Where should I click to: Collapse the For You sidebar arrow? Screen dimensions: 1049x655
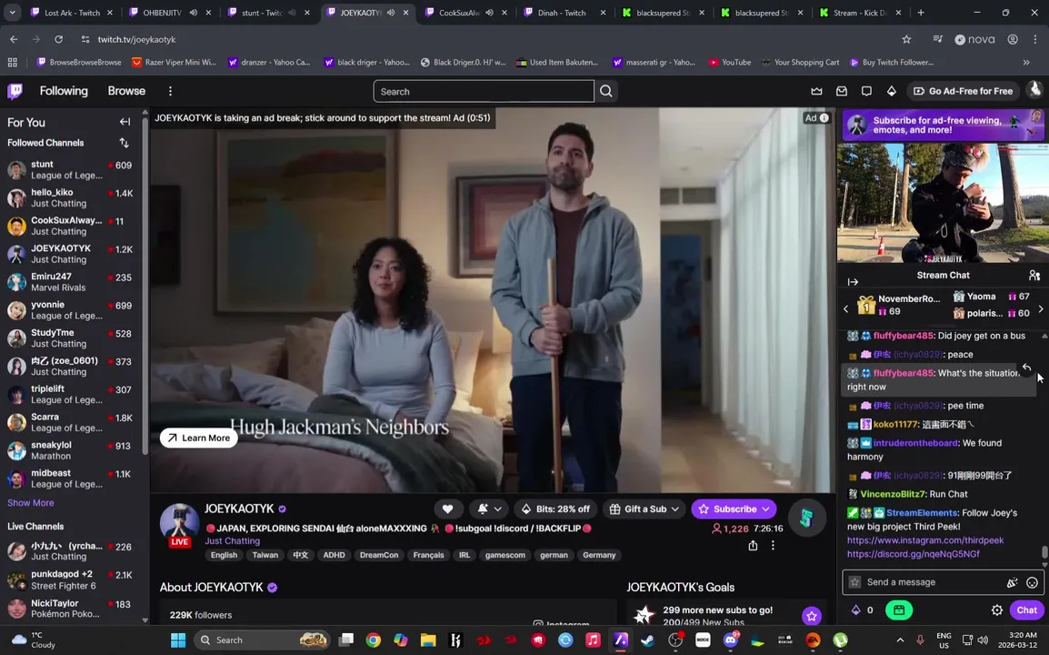[x=125, y=122]
